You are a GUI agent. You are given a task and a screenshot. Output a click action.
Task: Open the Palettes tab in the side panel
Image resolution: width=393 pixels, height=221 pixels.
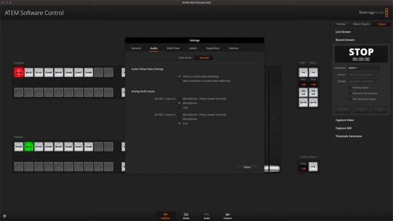tap(341, 24)
